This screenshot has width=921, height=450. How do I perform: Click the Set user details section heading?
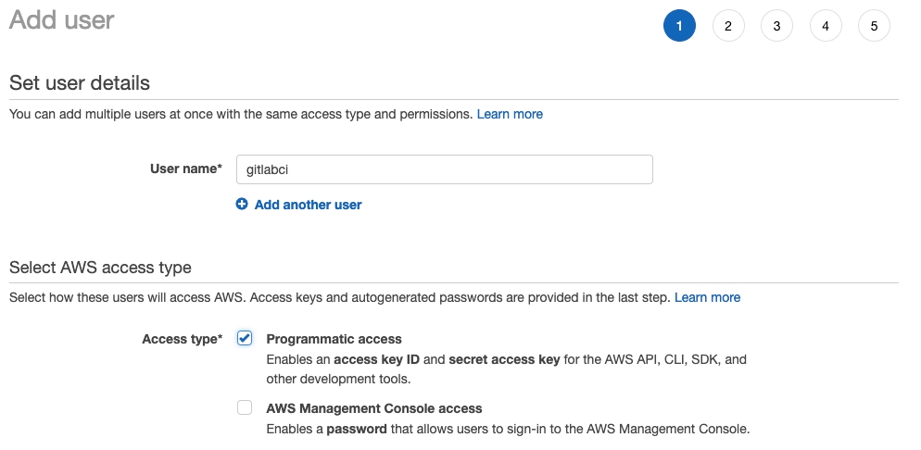coord(80,82)
